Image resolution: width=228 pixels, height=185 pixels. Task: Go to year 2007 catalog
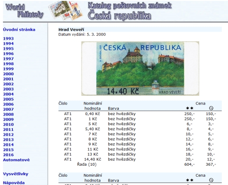8,109
